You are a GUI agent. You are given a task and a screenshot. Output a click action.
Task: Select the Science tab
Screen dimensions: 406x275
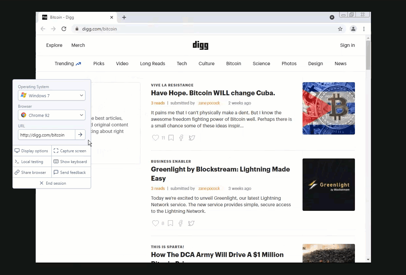(261, 64)
